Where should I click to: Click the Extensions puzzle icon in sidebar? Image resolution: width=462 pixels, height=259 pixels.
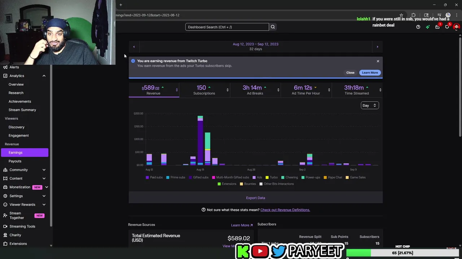(5, 244)
